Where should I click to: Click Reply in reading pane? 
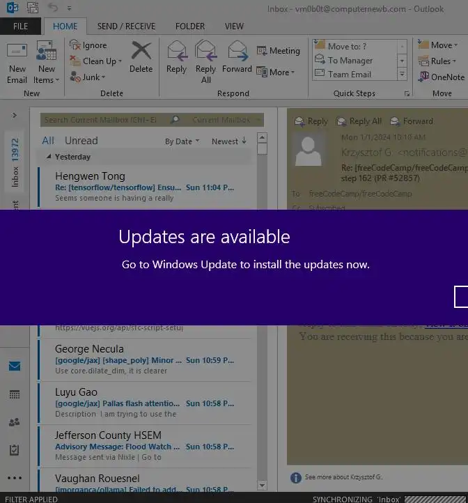tap(311, 121)
